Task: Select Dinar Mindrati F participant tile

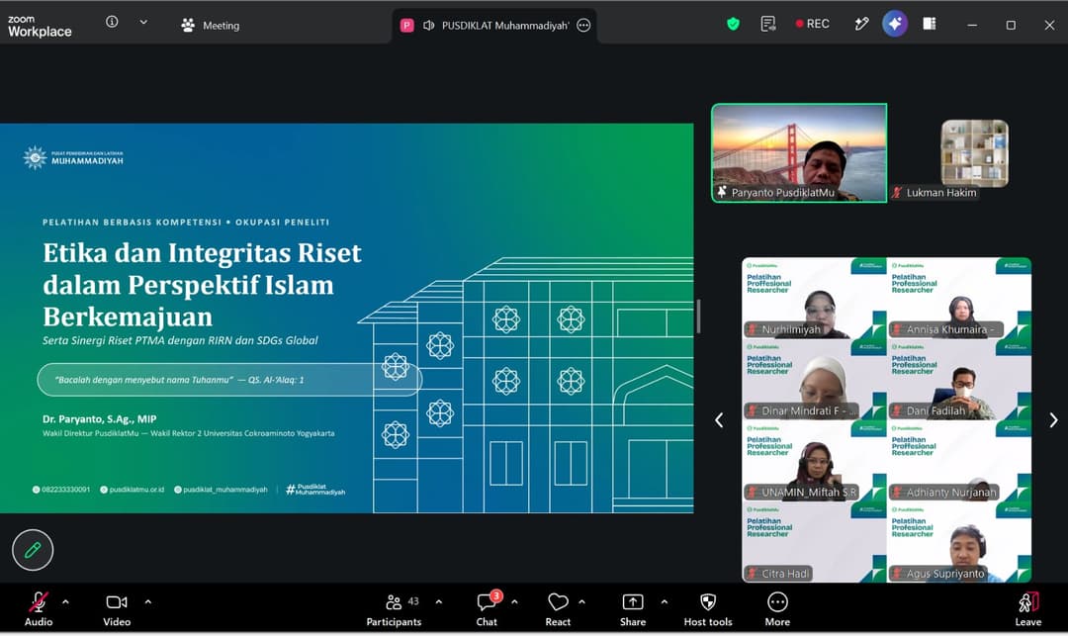Action: [x=814, y=379]
